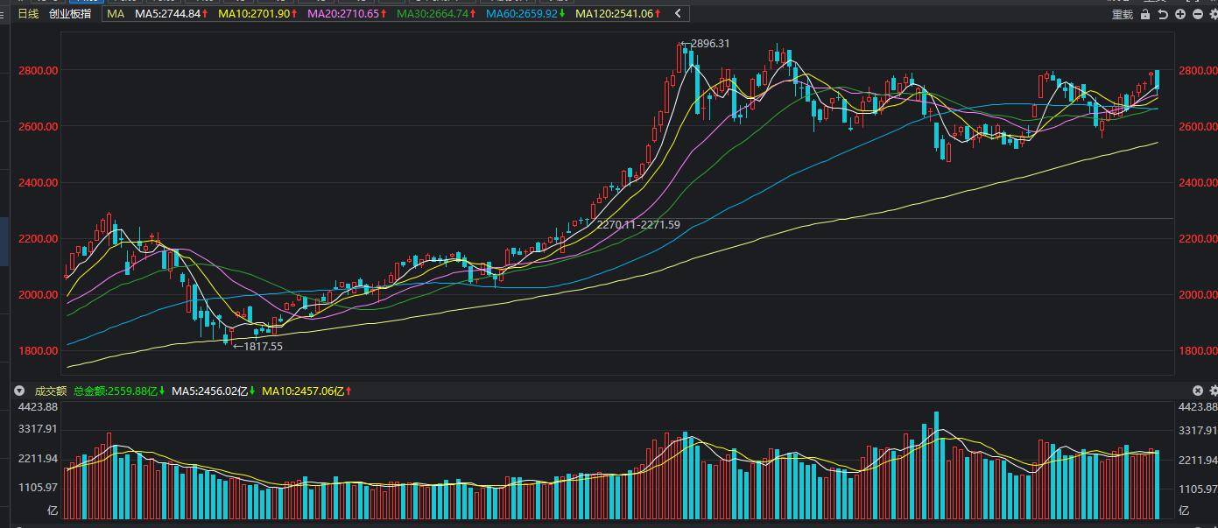Viewport: 1218px width, 528px height.
Task: Click the 1817.55 low price marker
Action: [x=263, y=346]
